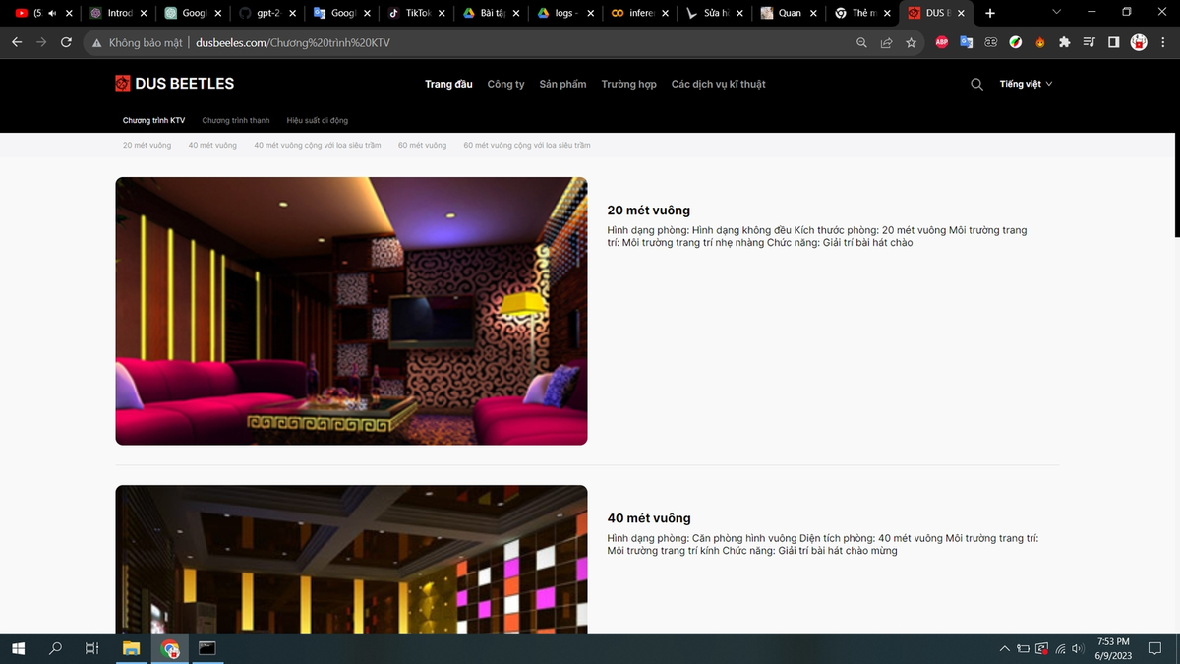Bookmark this page with the star icon
Screen dimensions: 1180x664
click(911, 43)
